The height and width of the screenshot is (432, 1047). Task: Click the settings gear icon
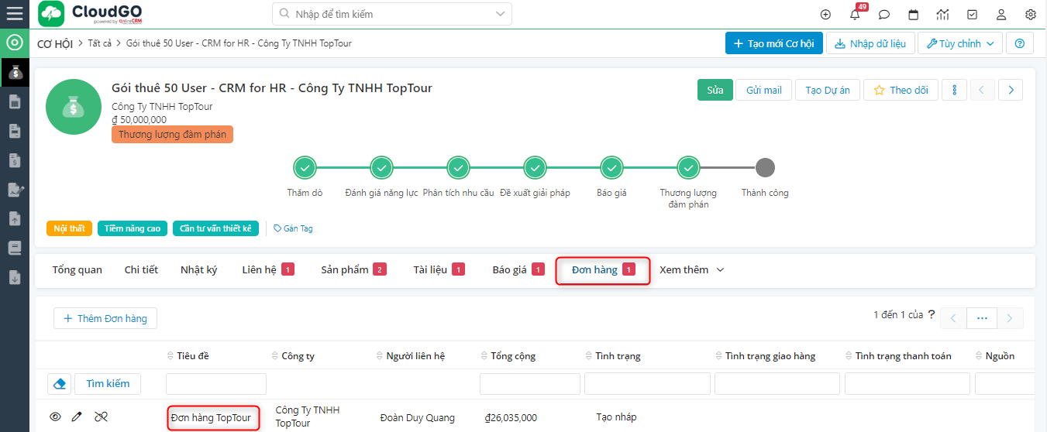pyautogui.click(x=1030, y=14)
